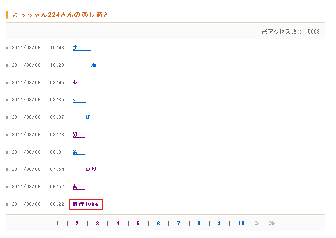Open page 9 of the footprint list
336x238 pixels.
[x=219, y=224]
